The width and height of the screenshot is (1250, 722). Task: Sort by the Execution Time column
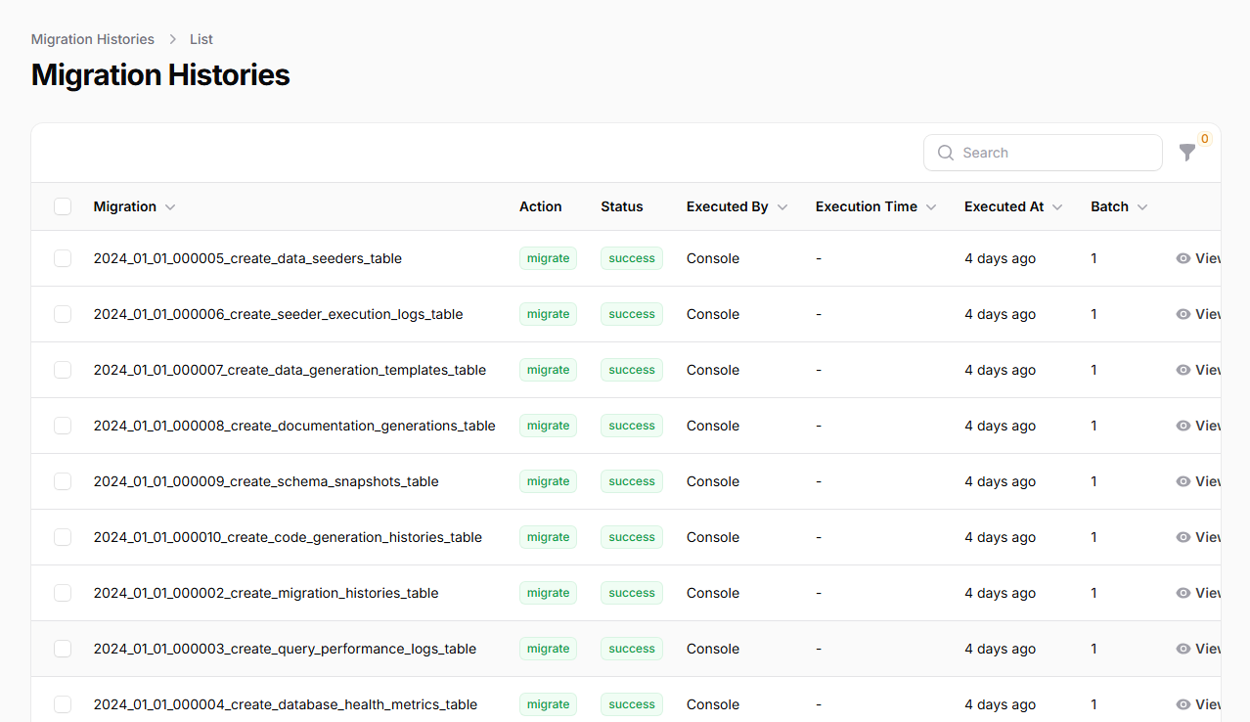[876, 206]
